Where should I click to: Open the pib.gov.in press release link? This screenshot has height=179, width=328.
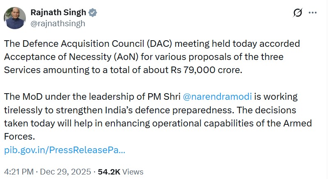click(x=65, y=150)
